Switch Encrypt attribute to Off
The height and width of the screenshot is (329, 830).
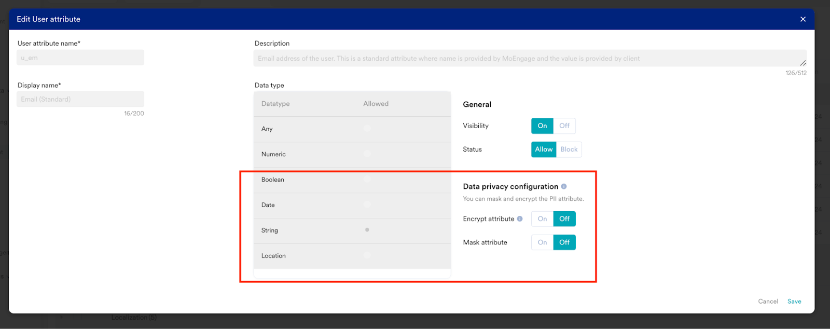(x=564, y=219)
